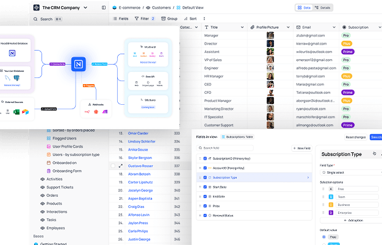Uncheck the Start Date field checkbox
Image resolution: width=382 pixels, height=245 pixels.
[x=205, y=187]
